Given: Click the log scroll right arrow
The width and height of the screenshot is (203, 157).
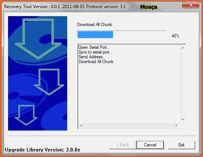Looking at the screenshot, I should (x=176, y=125).
